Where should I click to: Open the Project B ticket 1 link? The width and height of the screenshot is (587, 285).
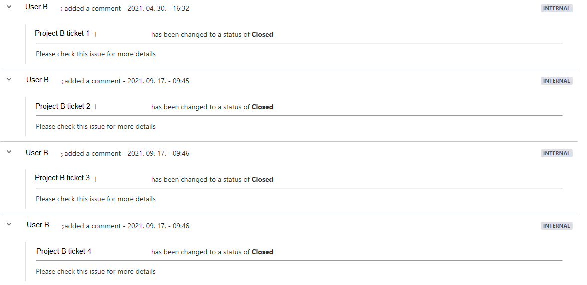62,33
